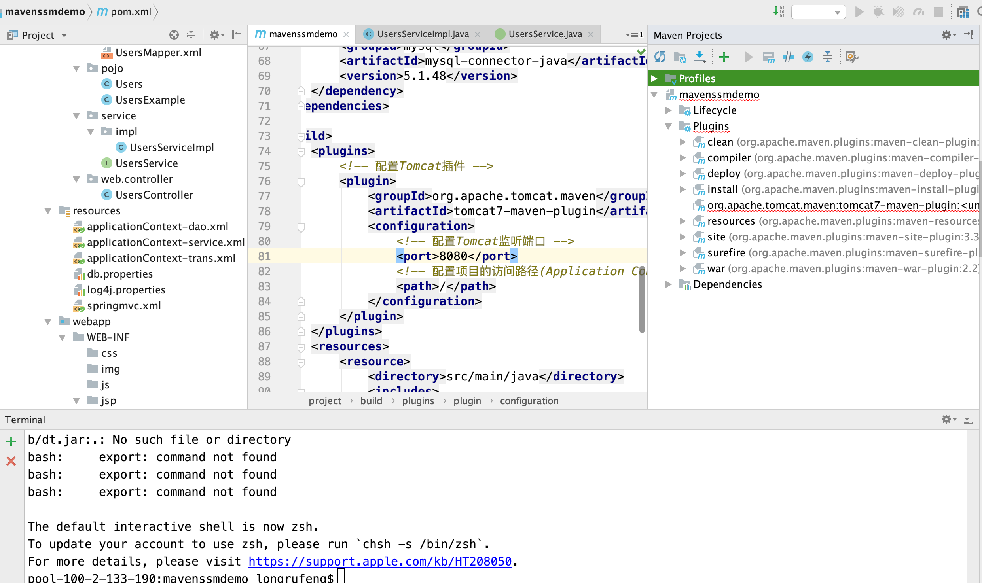Collapse the resources folder in project tree
Image resolution: width=982 pixels, height=583 pixels.
48,211
